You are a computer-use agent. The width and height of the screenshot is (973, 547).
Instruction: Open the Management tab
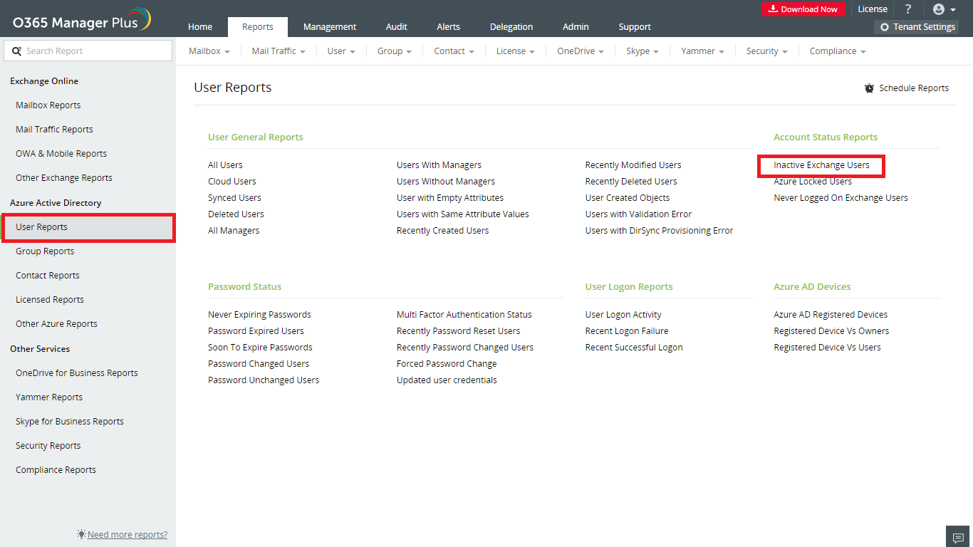click(x=330, y=27)
